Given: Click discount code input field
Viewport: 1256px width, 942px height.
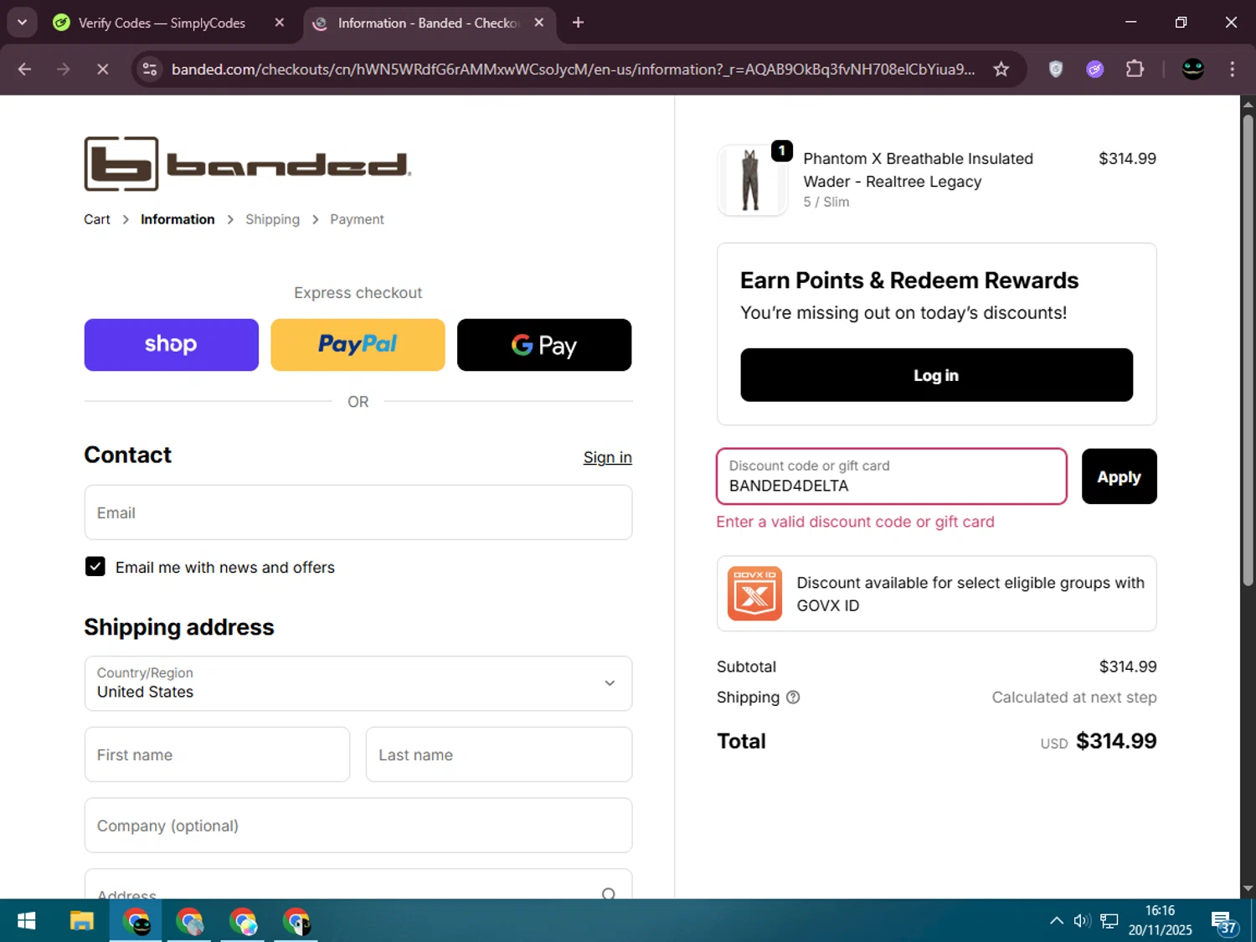Looking at the screenshot, I should (x=892, y=476).
